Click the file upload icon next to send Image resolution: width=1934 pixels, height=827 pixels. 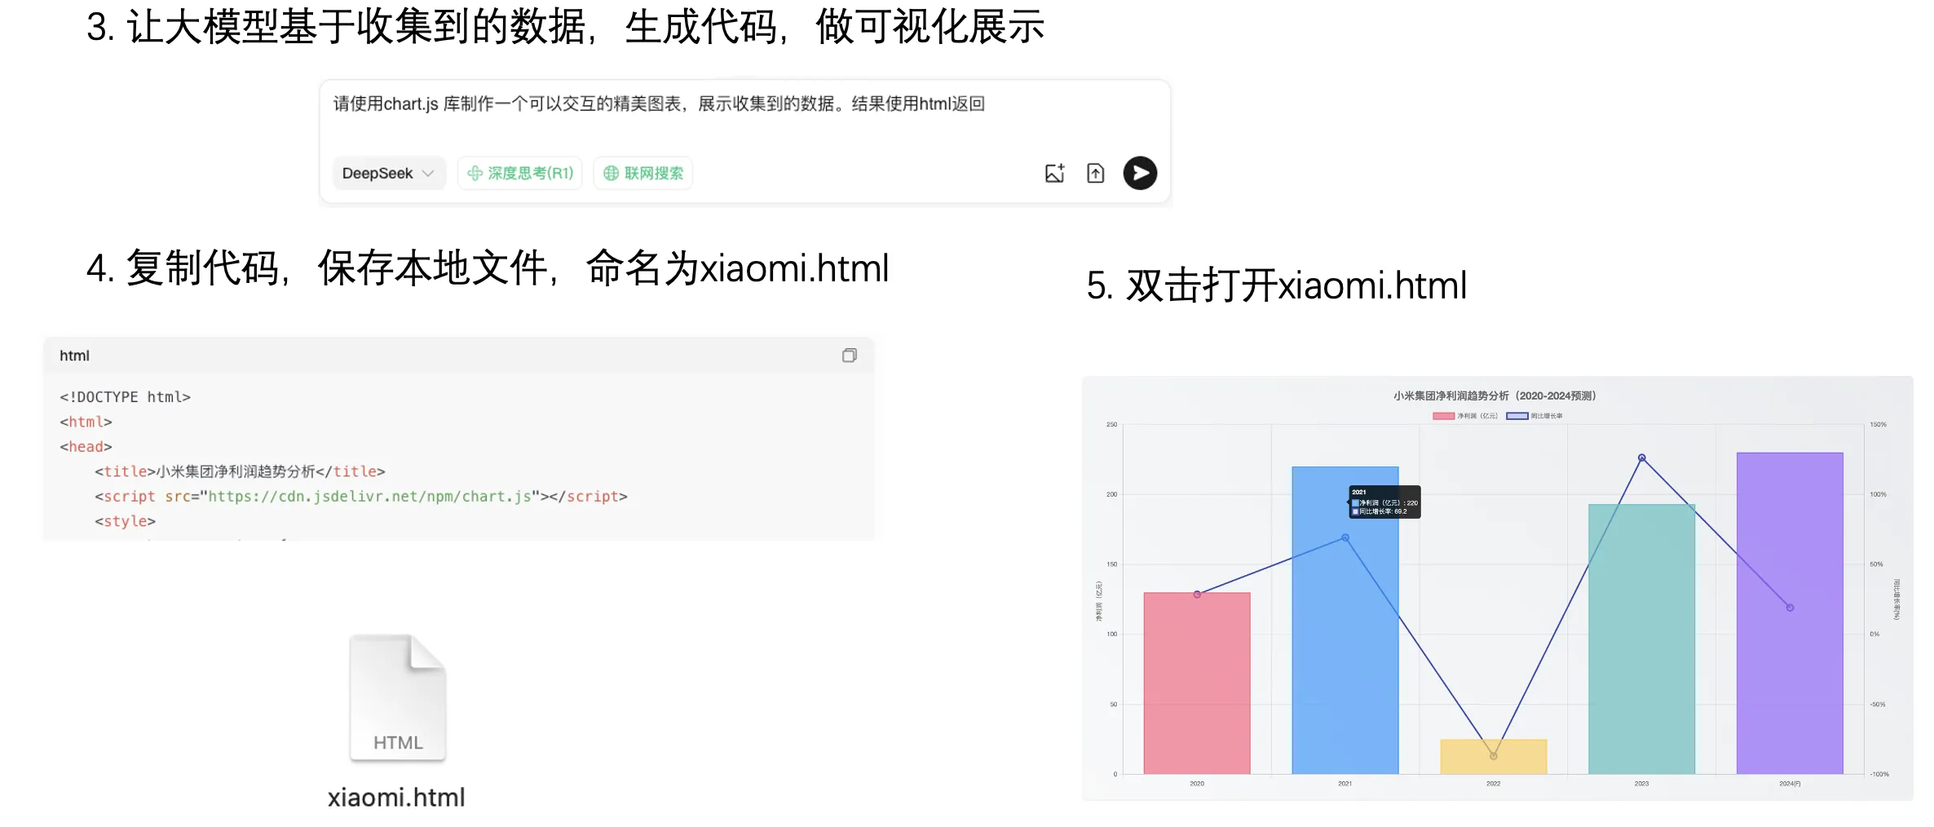click(1096, 173)
